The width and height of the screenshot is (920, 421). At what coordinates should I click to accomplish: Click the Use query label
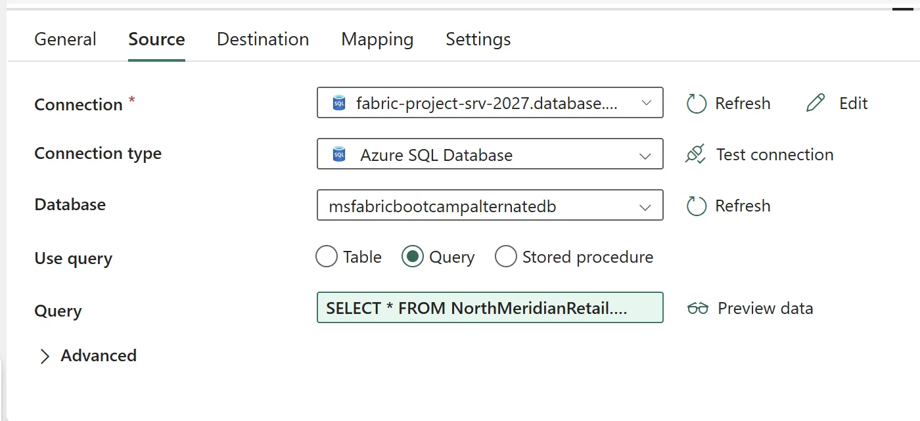click(x=73, y=259)
